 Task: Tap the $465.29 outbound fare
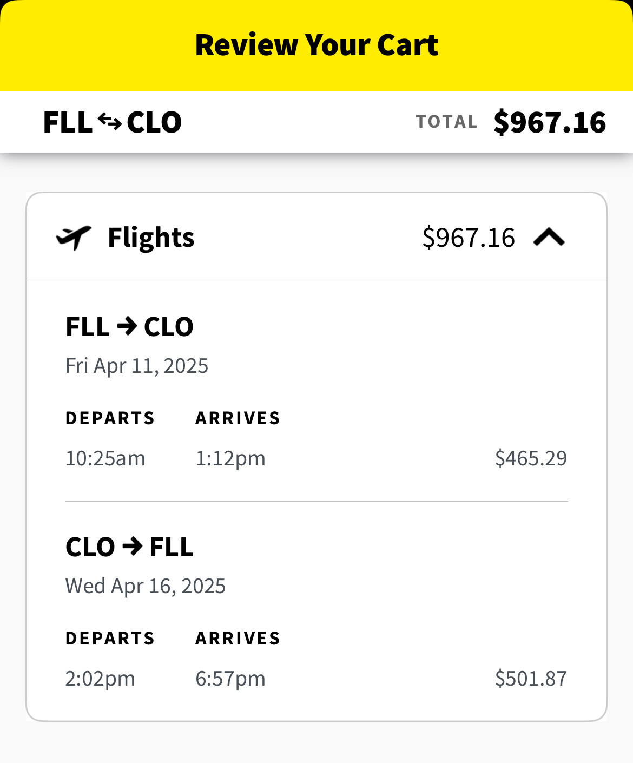tap(531, 458)
